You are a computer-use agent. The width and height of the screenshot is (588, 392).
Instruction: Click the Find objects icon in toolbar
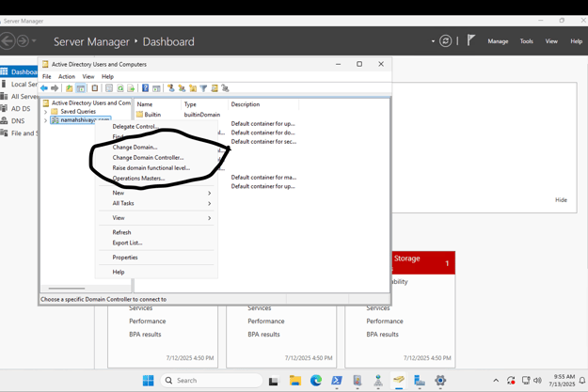[215, 88]
